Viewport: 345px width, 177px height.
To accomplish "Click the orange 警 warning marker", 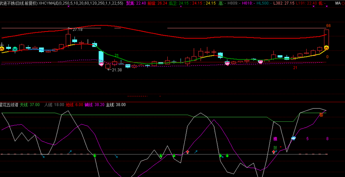I will point(321,115).
